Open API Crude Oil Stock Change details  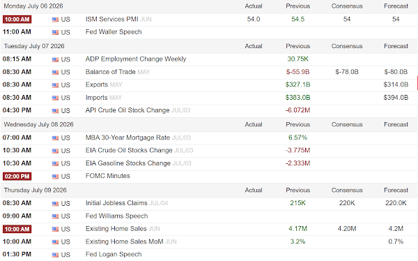127,110
